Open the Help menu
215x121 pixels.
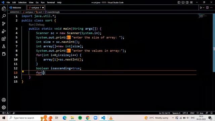(x=59, y=2)
